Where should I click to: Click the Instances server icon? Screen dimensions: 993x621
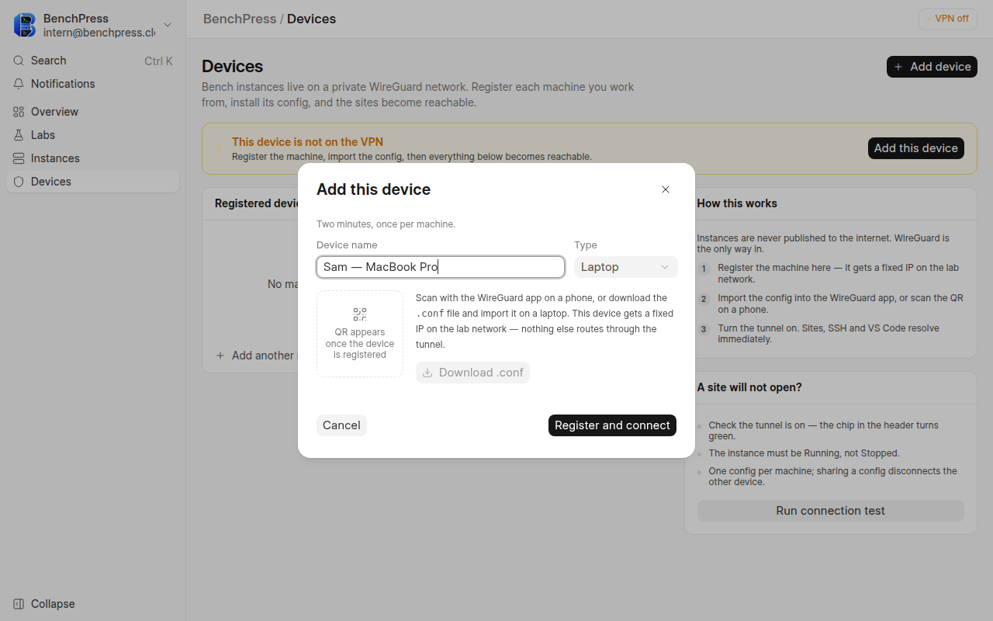click(x=19, y=158)
